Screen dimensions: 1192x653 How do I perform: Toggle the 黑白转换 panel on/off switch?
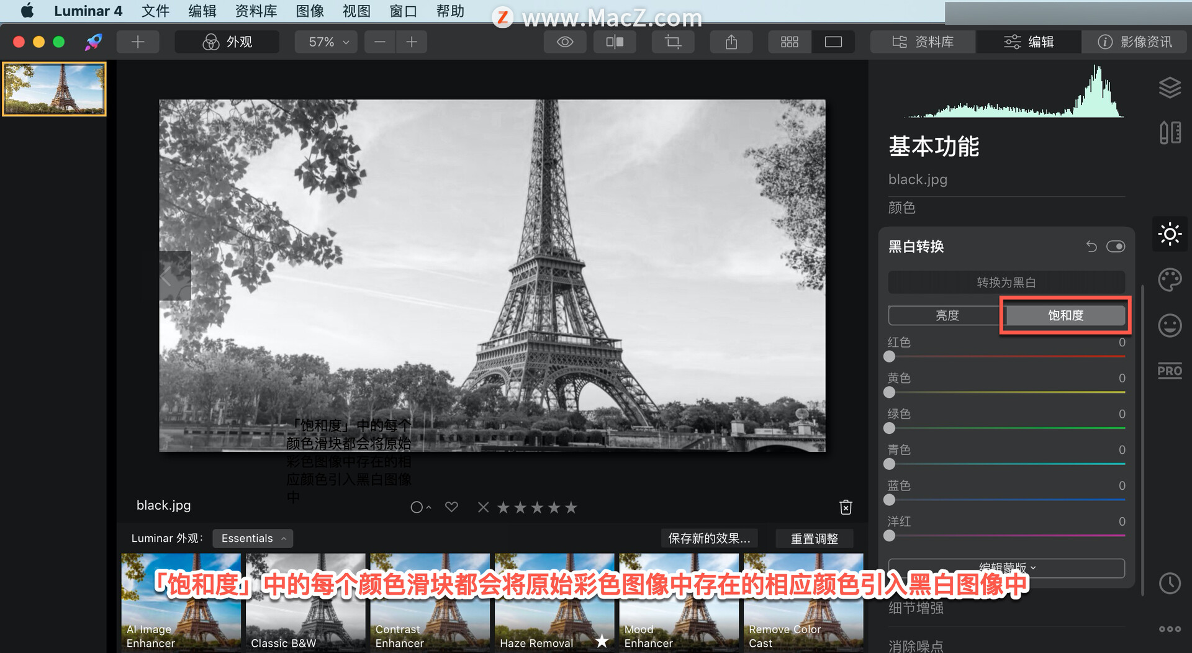[x=1116, y=246]
